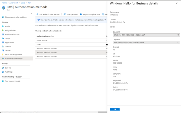This screenshot has width=181, height=113.
Task: Select the Phone number row
Action: coord(71,40)
